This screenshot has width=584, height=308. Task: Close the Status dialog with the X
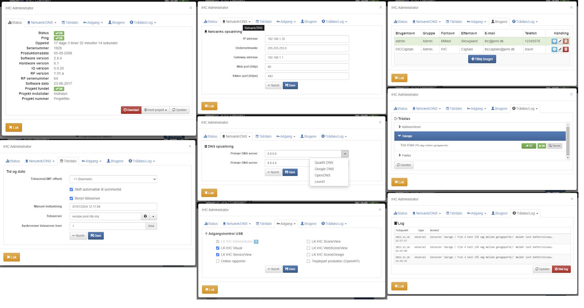[191, 8]
